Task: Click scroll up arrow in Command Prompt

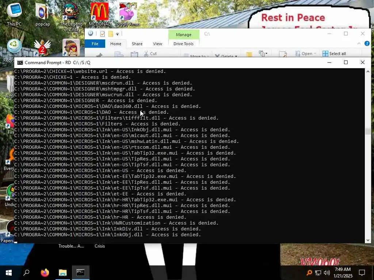Action: [x=368, y=71]
